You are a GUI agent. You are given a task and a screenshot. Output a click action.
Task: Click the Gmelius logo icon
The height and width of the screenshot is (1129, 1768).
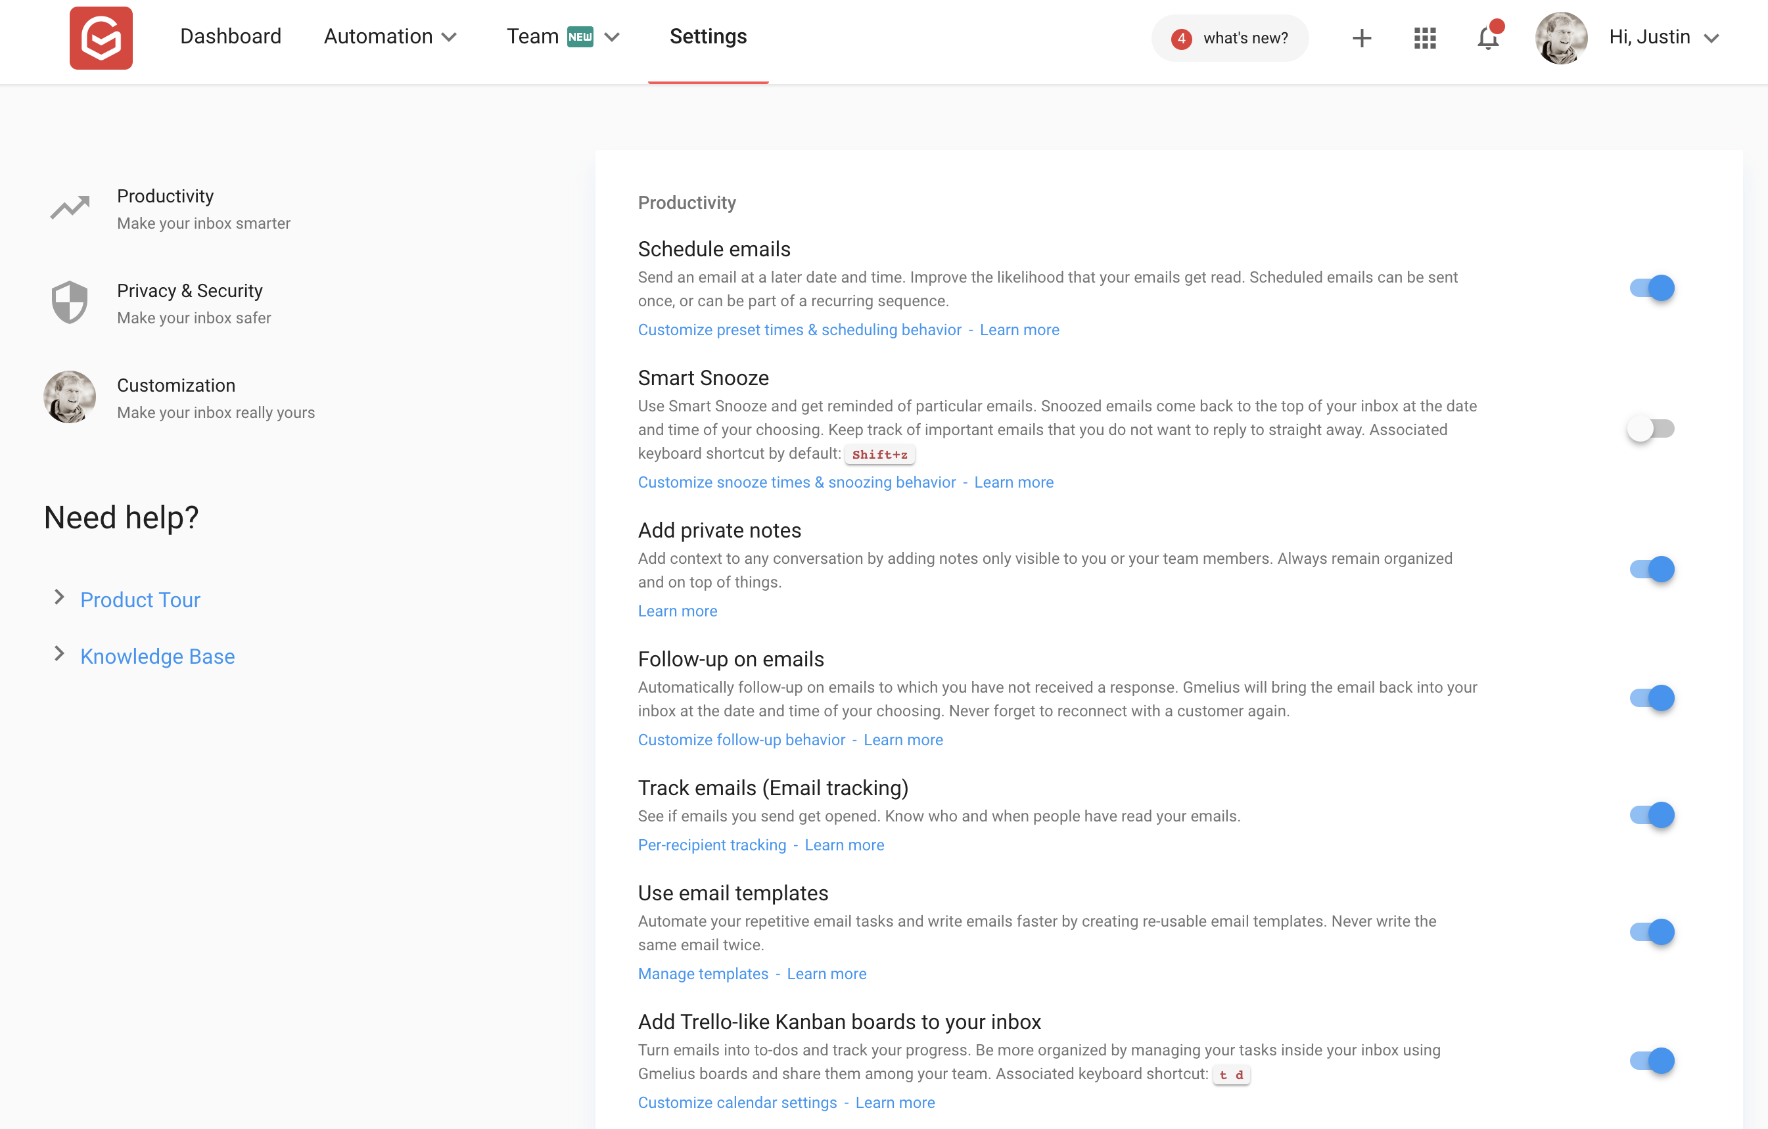(101, 37)
